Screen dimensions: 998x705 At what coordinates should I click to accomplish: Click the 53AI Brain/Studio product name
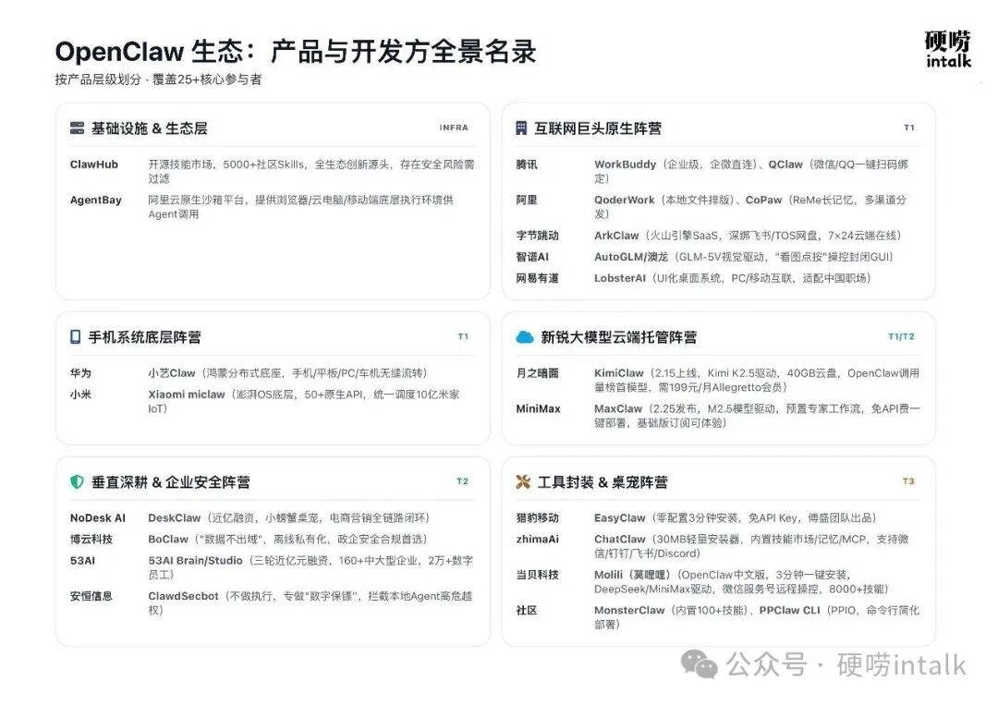[195, 561]
